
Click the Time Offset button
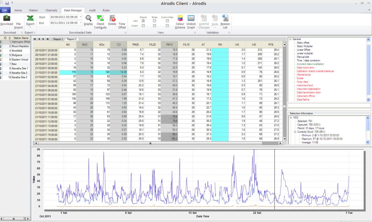coord(122,25)
